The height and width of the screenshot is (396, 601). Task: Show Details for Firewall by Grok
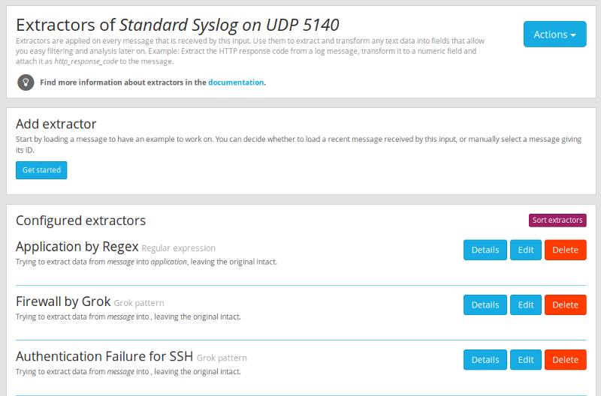pyautogui.click(x=485, y=304)
